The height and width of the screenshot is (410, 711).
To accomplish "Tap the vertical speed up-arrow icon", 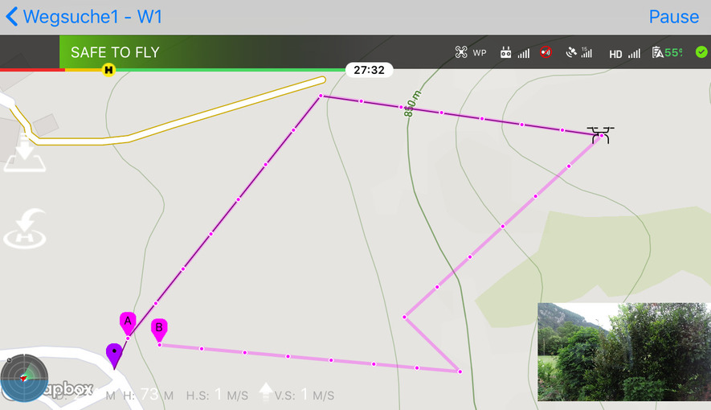I will [266, 392].
